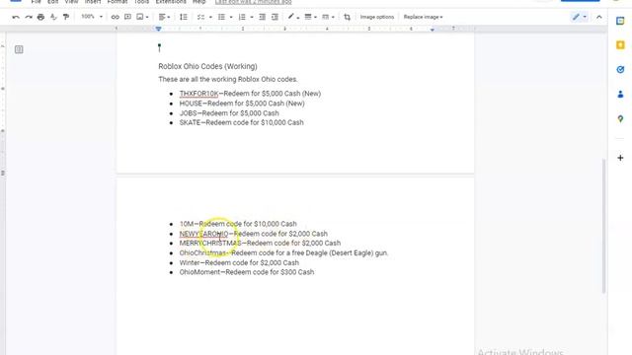Open the File menu
The image size is (632, 355).
point(36,2)
